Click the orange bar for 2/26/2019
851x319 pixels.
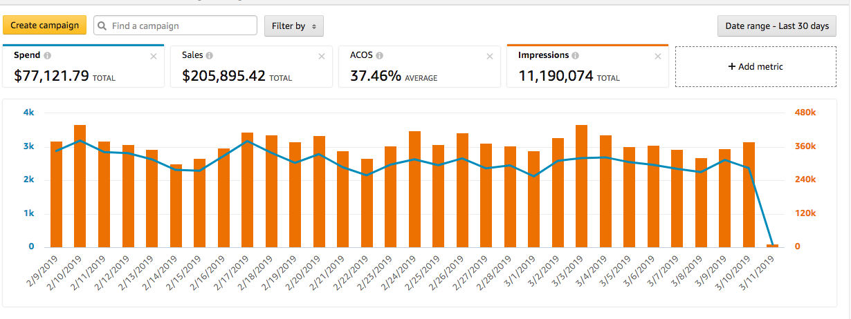click(x=462, y=190)
